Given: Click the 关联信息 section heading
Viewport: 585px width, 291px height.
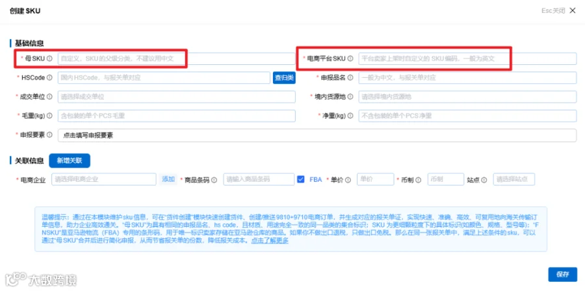Looking at the screenshot, I should [29, 160].
